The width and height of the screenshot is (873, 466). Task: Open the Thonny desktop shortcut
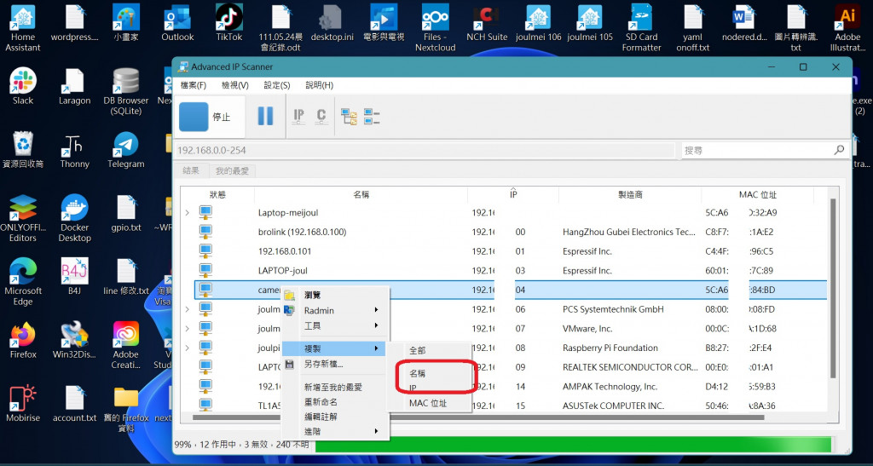pos(75,150)
